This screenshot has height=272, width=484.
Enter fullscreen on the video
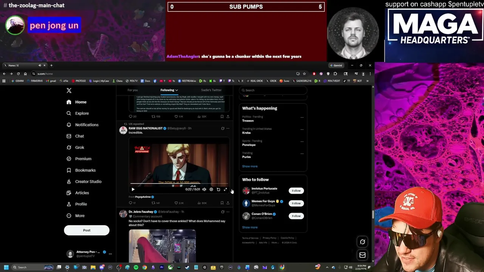point(225,190)
